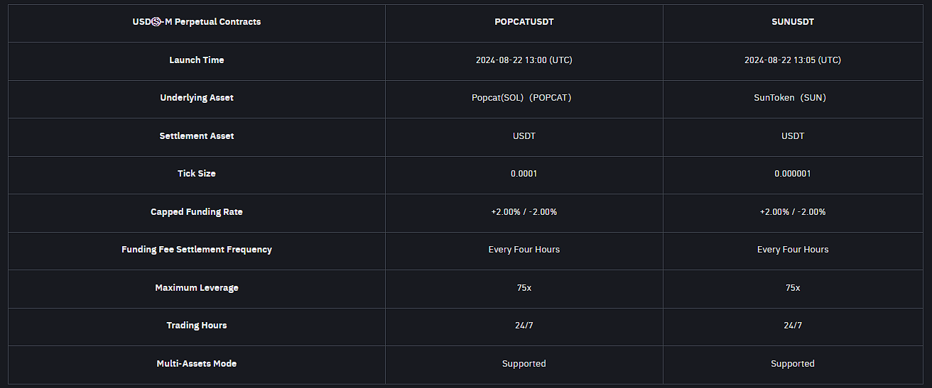This screenshot has width=932, height=388.
Task: Click SUNUSDT launch time 13:05 (UTC)
Action: click(792, 60)
